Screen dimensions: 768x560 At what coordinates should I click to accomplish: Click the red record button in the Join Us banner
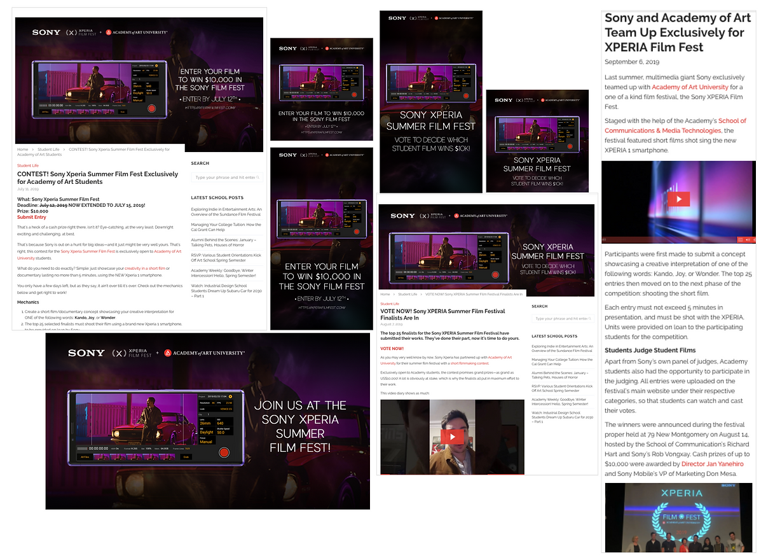point(223,453)
